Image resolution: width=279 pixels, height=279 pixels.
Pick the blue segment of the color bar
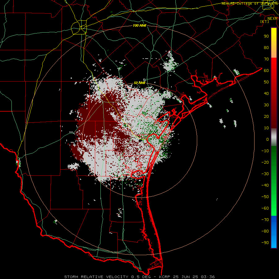tap(274, 232)
